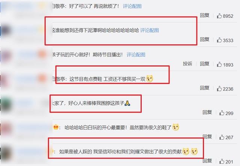Click the praying hands emoji in comment
240x166 pixels.
coord(127,103)
